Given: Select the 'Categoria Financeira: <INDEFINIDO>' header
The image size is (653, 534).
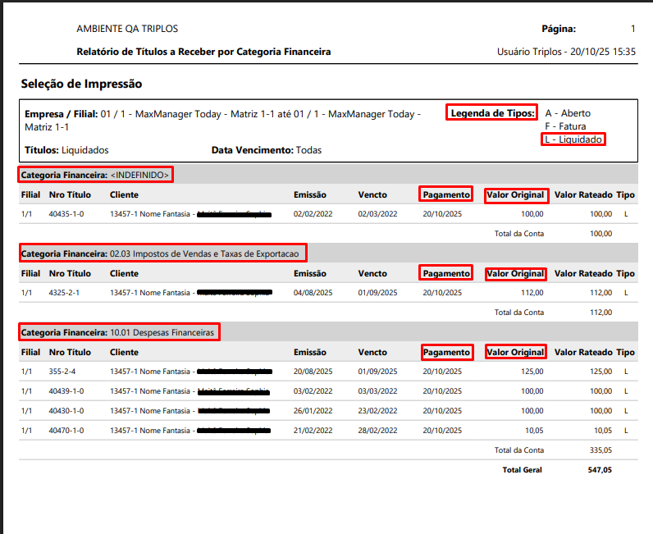Looking at the screenshot, I should pyautogui.click(x=96, y=175).
